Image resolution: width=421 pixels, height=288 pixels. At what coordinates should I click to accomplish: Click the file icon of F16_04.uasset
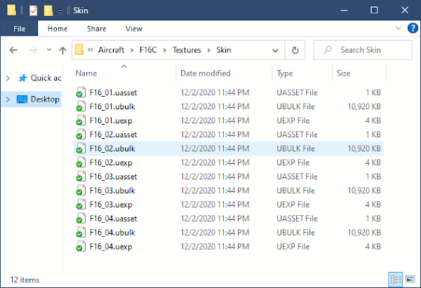[81, 219]
